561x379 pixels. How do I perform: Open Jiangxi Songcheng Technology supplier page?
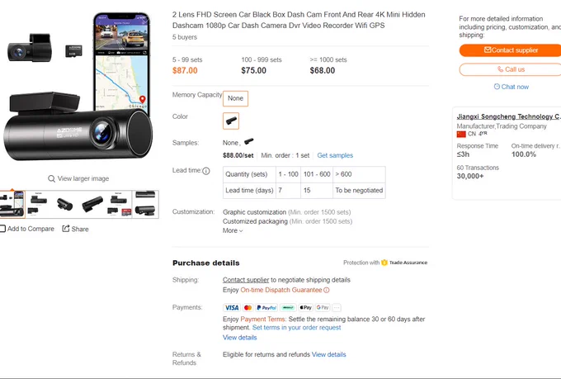508,116
